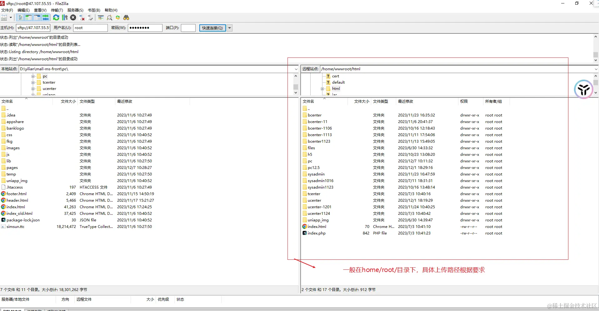599x311 pixels.
Task: Click the port number input field
Action: coord(188,28)
